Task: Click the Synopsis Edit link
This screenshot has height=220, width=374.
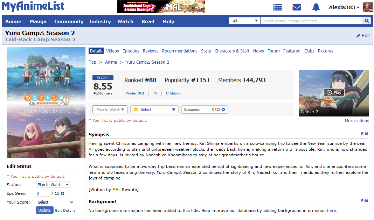Action: [365, 134]
